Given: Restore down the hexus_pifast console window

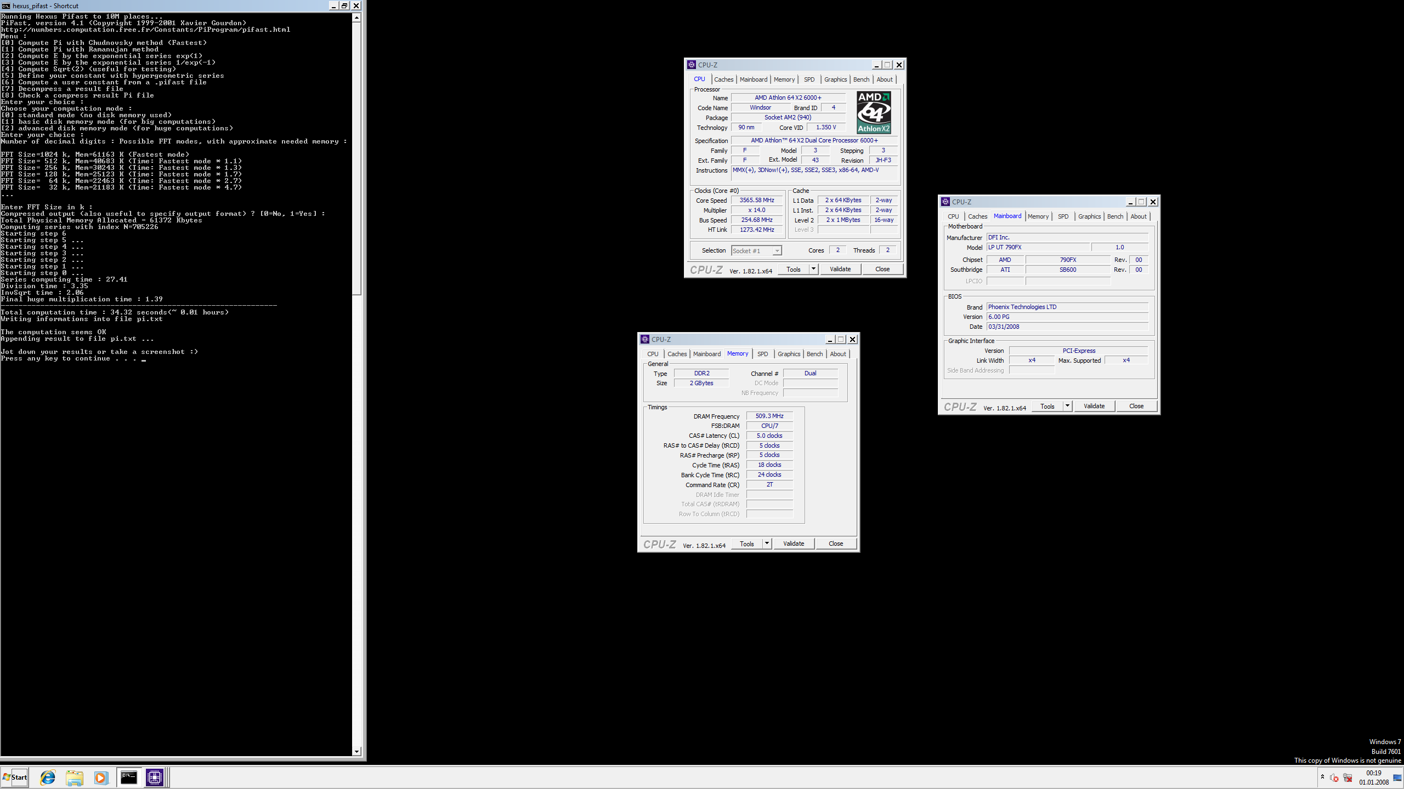Looking at the screenshot, I should (x=344, y=5).
